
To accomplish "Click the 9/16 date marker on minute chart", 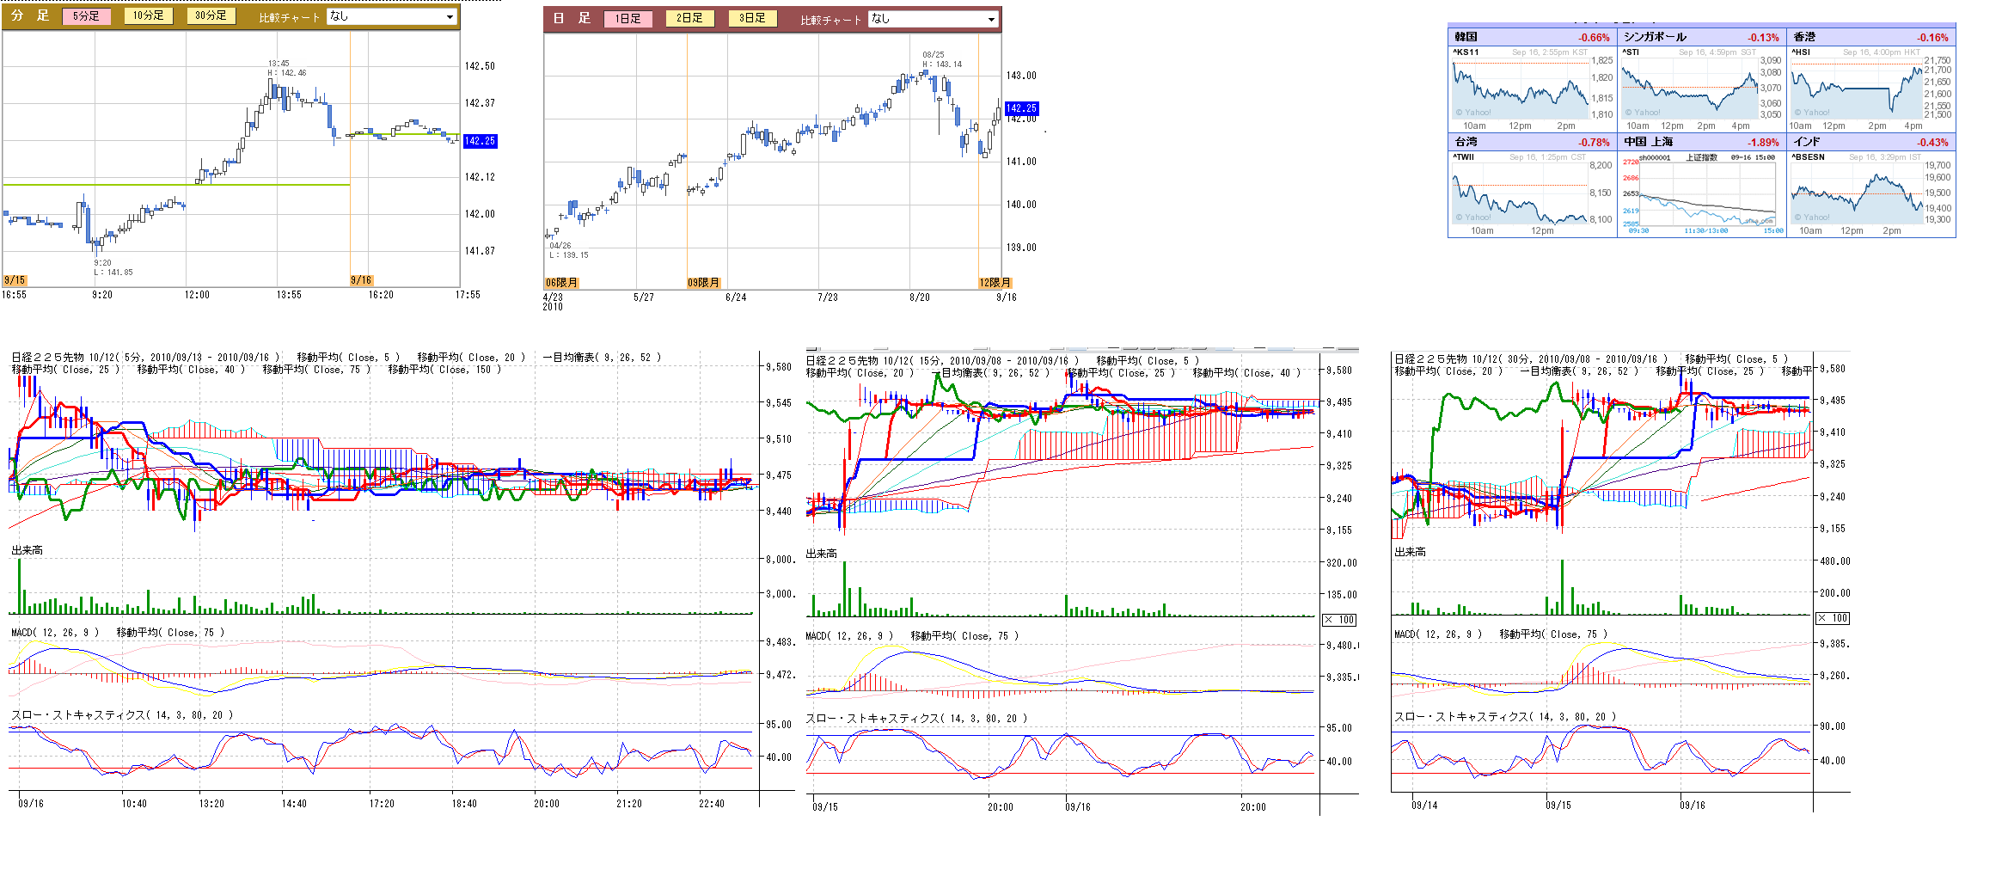I will 361,280.
